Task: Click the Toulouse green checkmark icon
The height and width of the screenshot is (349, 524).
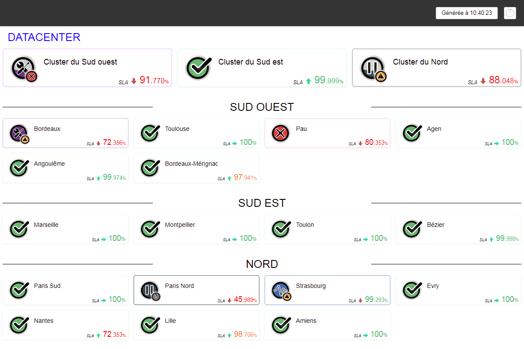Action: pos(150,133)
